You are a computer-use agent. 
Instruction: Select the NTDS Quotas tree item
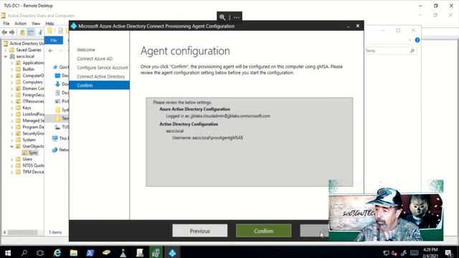33,166
